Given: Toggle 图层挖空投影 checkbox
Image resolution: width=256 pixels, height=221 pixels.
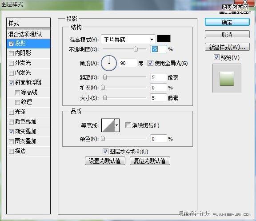Looking at the screenshot, I should [x=105, y=152].
